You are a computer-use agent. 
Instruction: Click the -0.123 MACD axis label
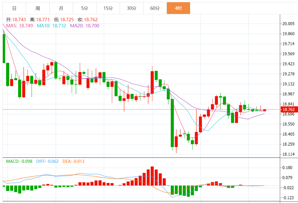[288, 198]
